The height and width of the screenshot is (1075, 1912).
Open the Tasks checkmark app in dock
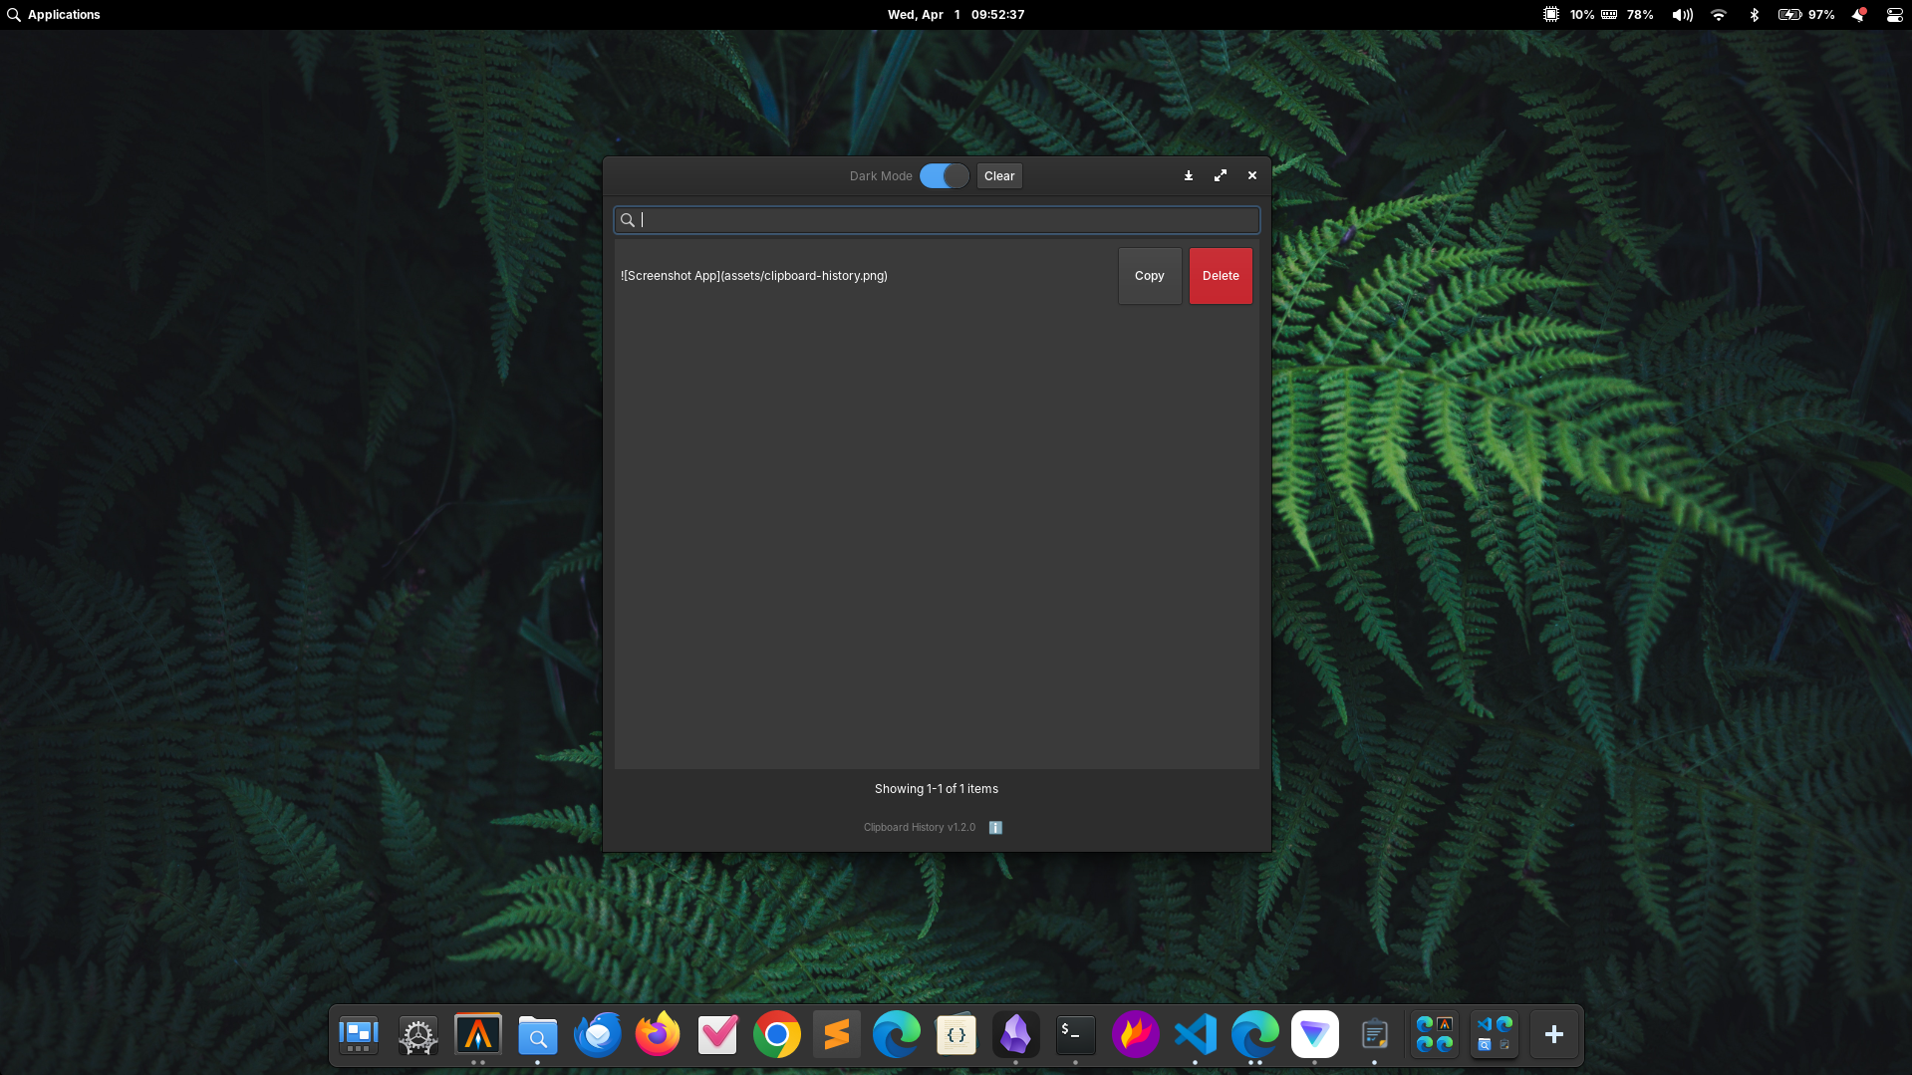pyautogui.click(x=717, y=1035)
